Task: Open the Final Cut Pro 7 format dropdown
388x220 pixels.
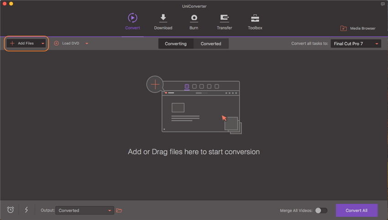Action: click(x=356, y=44)
